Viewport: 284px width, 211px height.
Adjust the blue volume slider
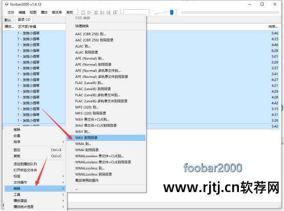[x=172, y=12]
